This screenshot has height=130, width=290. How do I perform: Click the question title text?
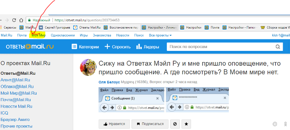coord(190,68)
